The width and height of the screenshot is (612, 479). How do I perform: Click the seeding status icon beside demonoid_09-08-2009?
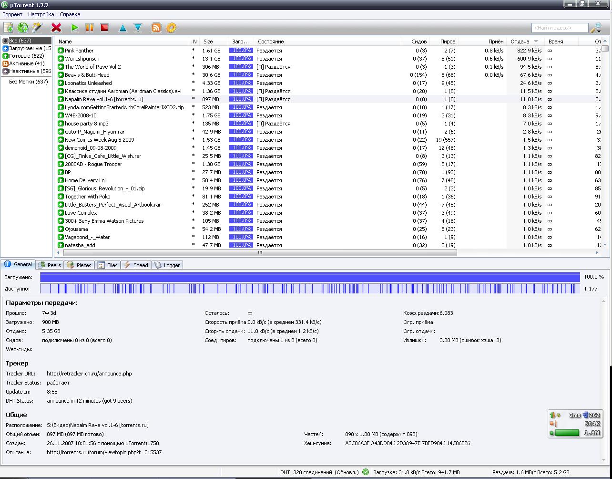coord(61,148)
